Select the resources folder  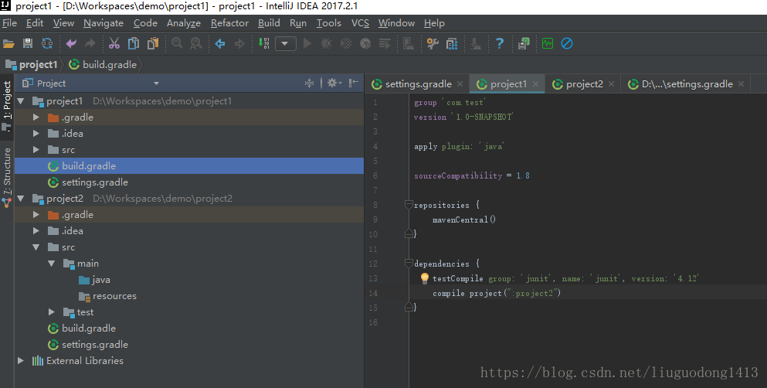point(107,296)
